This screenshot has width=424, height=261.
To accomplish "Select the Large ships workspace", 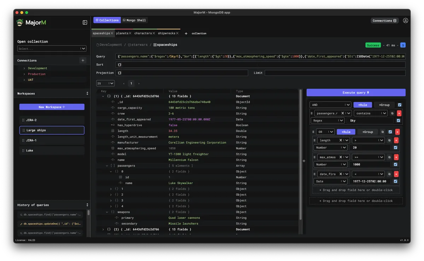I will [x=52, y=130].
